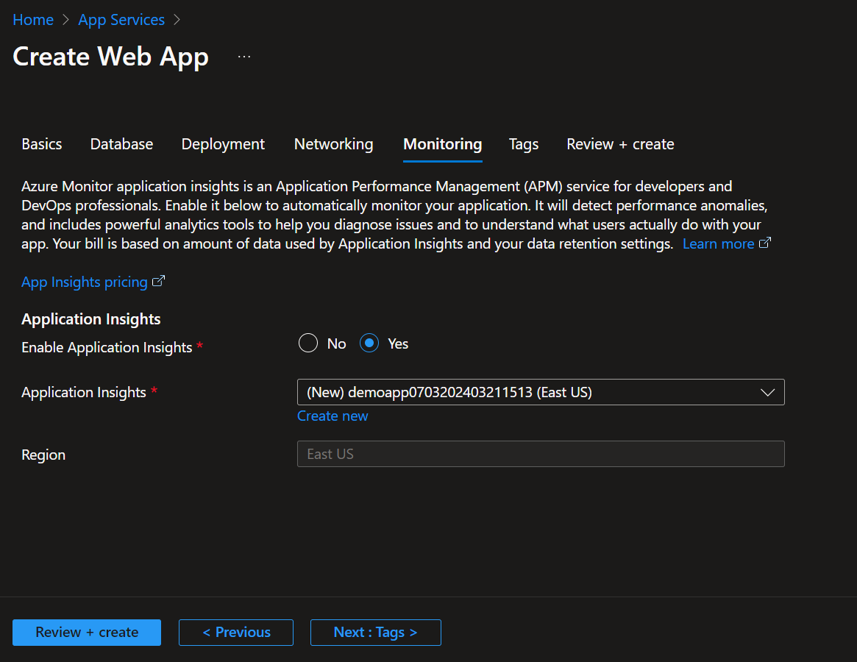This screenshot has width=857, height=662.
Task: Click the Region field label
Action: pos(43,455)
